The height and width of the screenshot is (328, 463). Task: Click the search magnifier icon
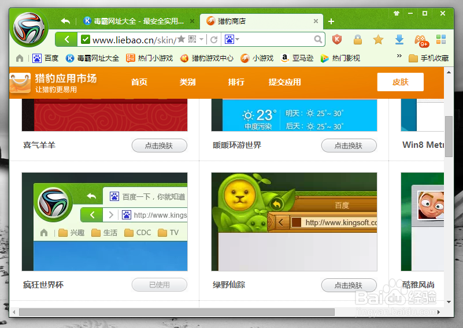click(318, 39)
